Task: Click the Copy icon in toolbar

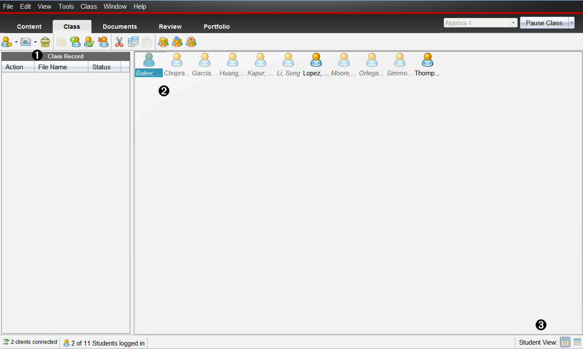Action: click(133, 42)
